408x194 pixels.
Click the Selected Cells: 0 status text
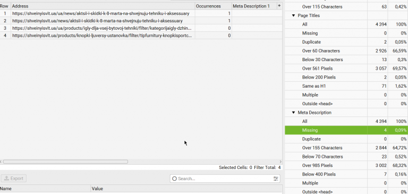235,168
